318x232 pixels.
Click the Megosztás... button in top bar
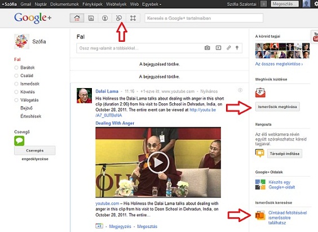click(285, 4)
